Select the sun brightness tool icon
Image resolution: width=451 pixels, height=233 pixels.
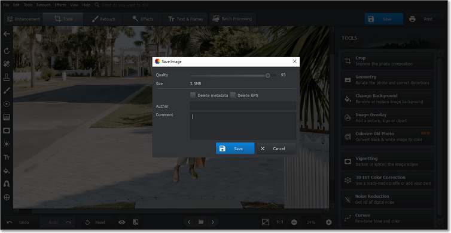[7, 144]
